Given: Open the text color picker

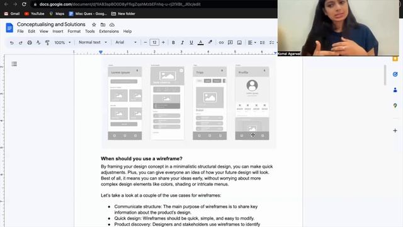Looking at the screenshot, I should pos(200,43).
